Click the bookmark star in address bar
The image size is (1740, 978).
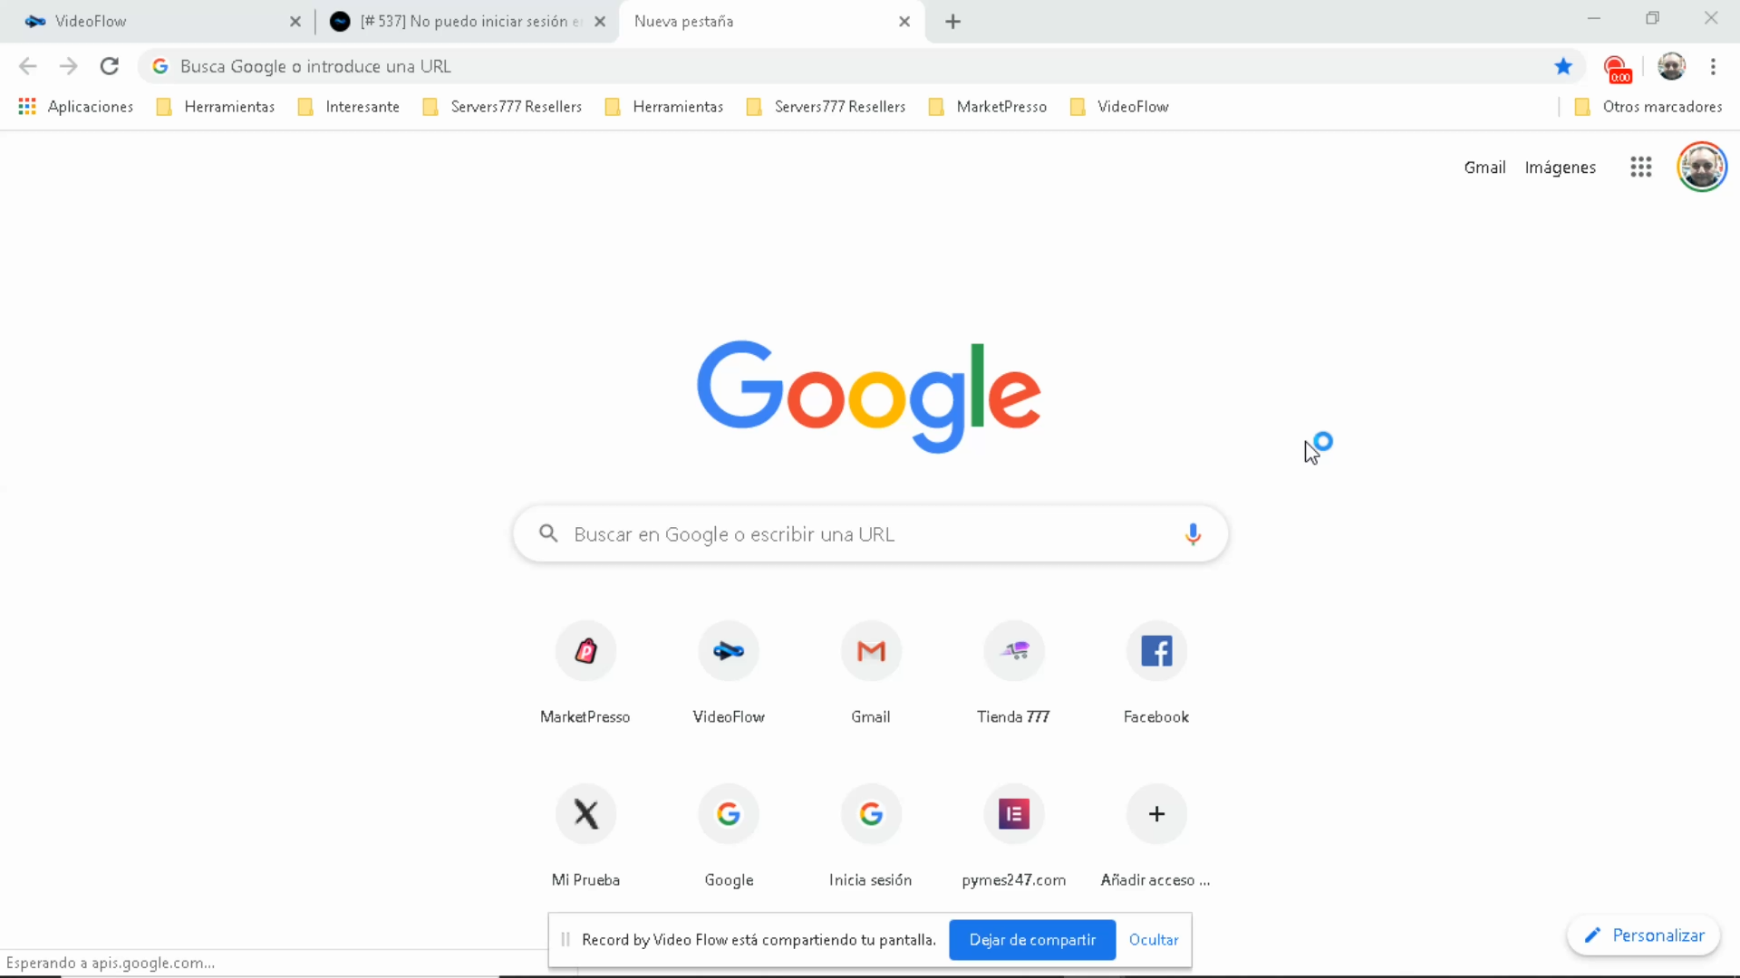(x=1563, y=66)
